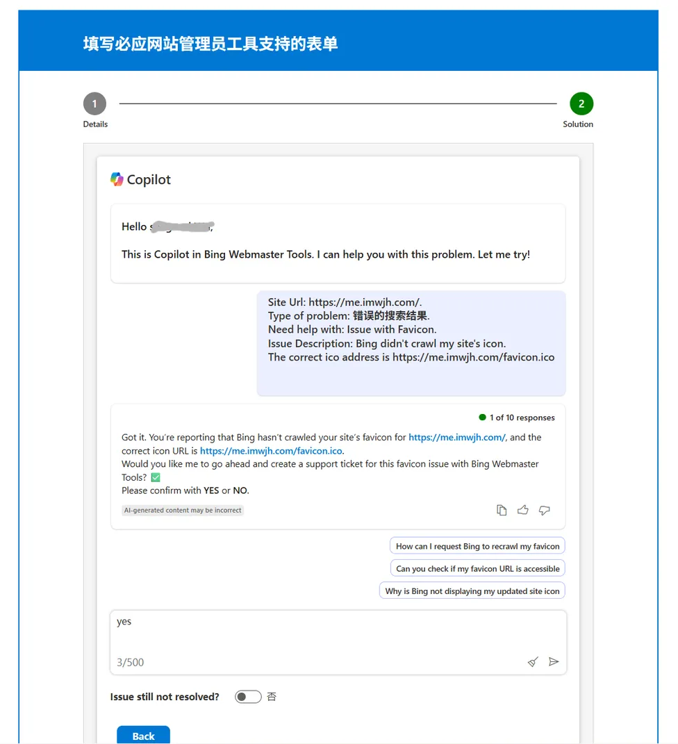
Task: Click the Issue Description line
Action: click(x=387, y=343)
